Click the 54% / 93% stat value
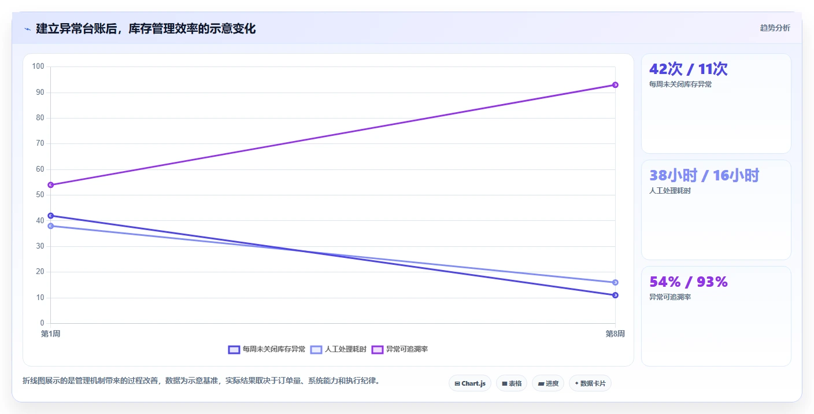The height and width of the screenshot is (414, 814). coord(688,282)
